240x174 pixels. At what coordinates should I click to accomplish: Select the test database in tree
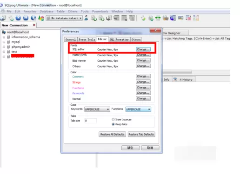pos(14,52)
